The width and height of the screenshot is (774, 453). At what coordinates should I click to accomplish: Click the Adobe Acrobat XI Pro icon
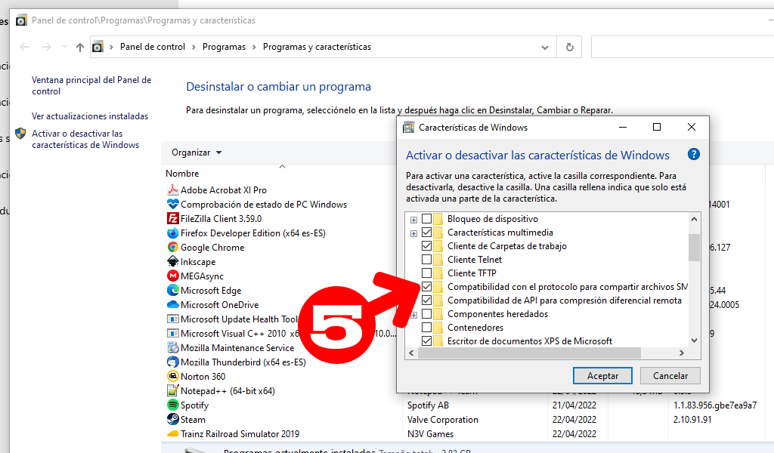172,190
